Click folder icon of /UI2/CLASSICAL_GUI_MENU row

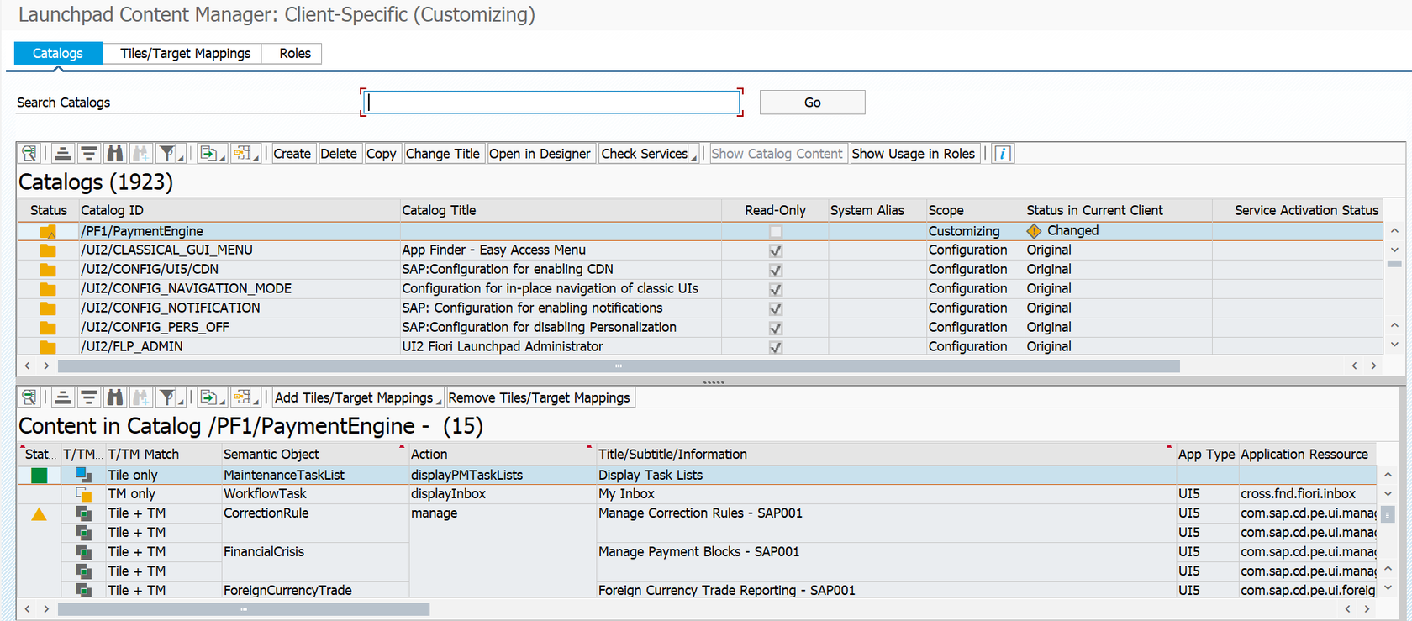pyautogui.click(x=48, y=250)
